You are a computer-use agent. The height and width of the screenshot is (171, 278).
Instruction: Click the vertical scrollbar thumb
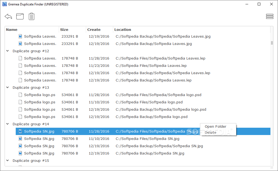tap(272, 43)
